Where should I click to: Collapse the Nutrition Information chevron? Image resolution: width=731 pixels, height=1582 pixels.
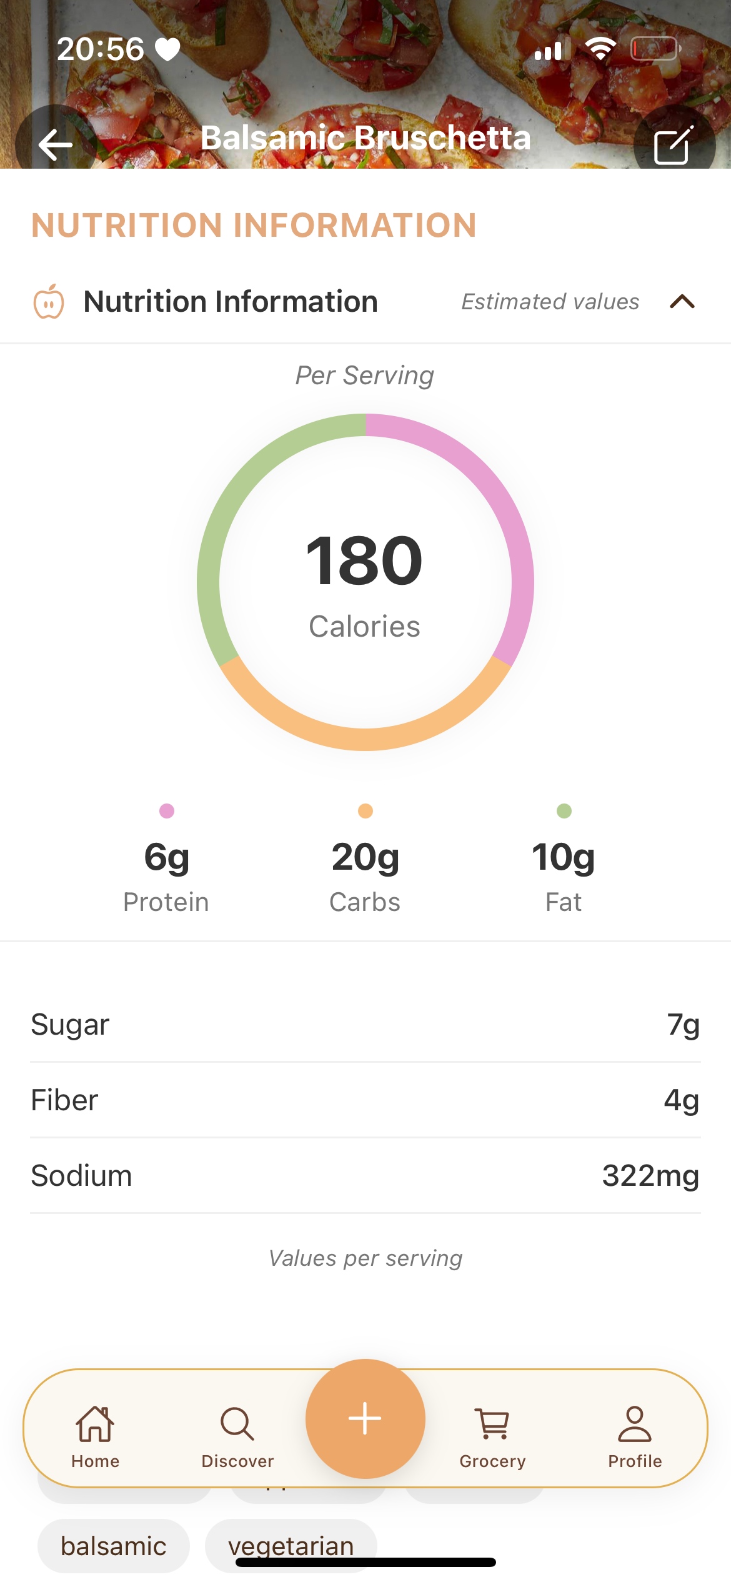pyautogui.click(x=682, y=302)
